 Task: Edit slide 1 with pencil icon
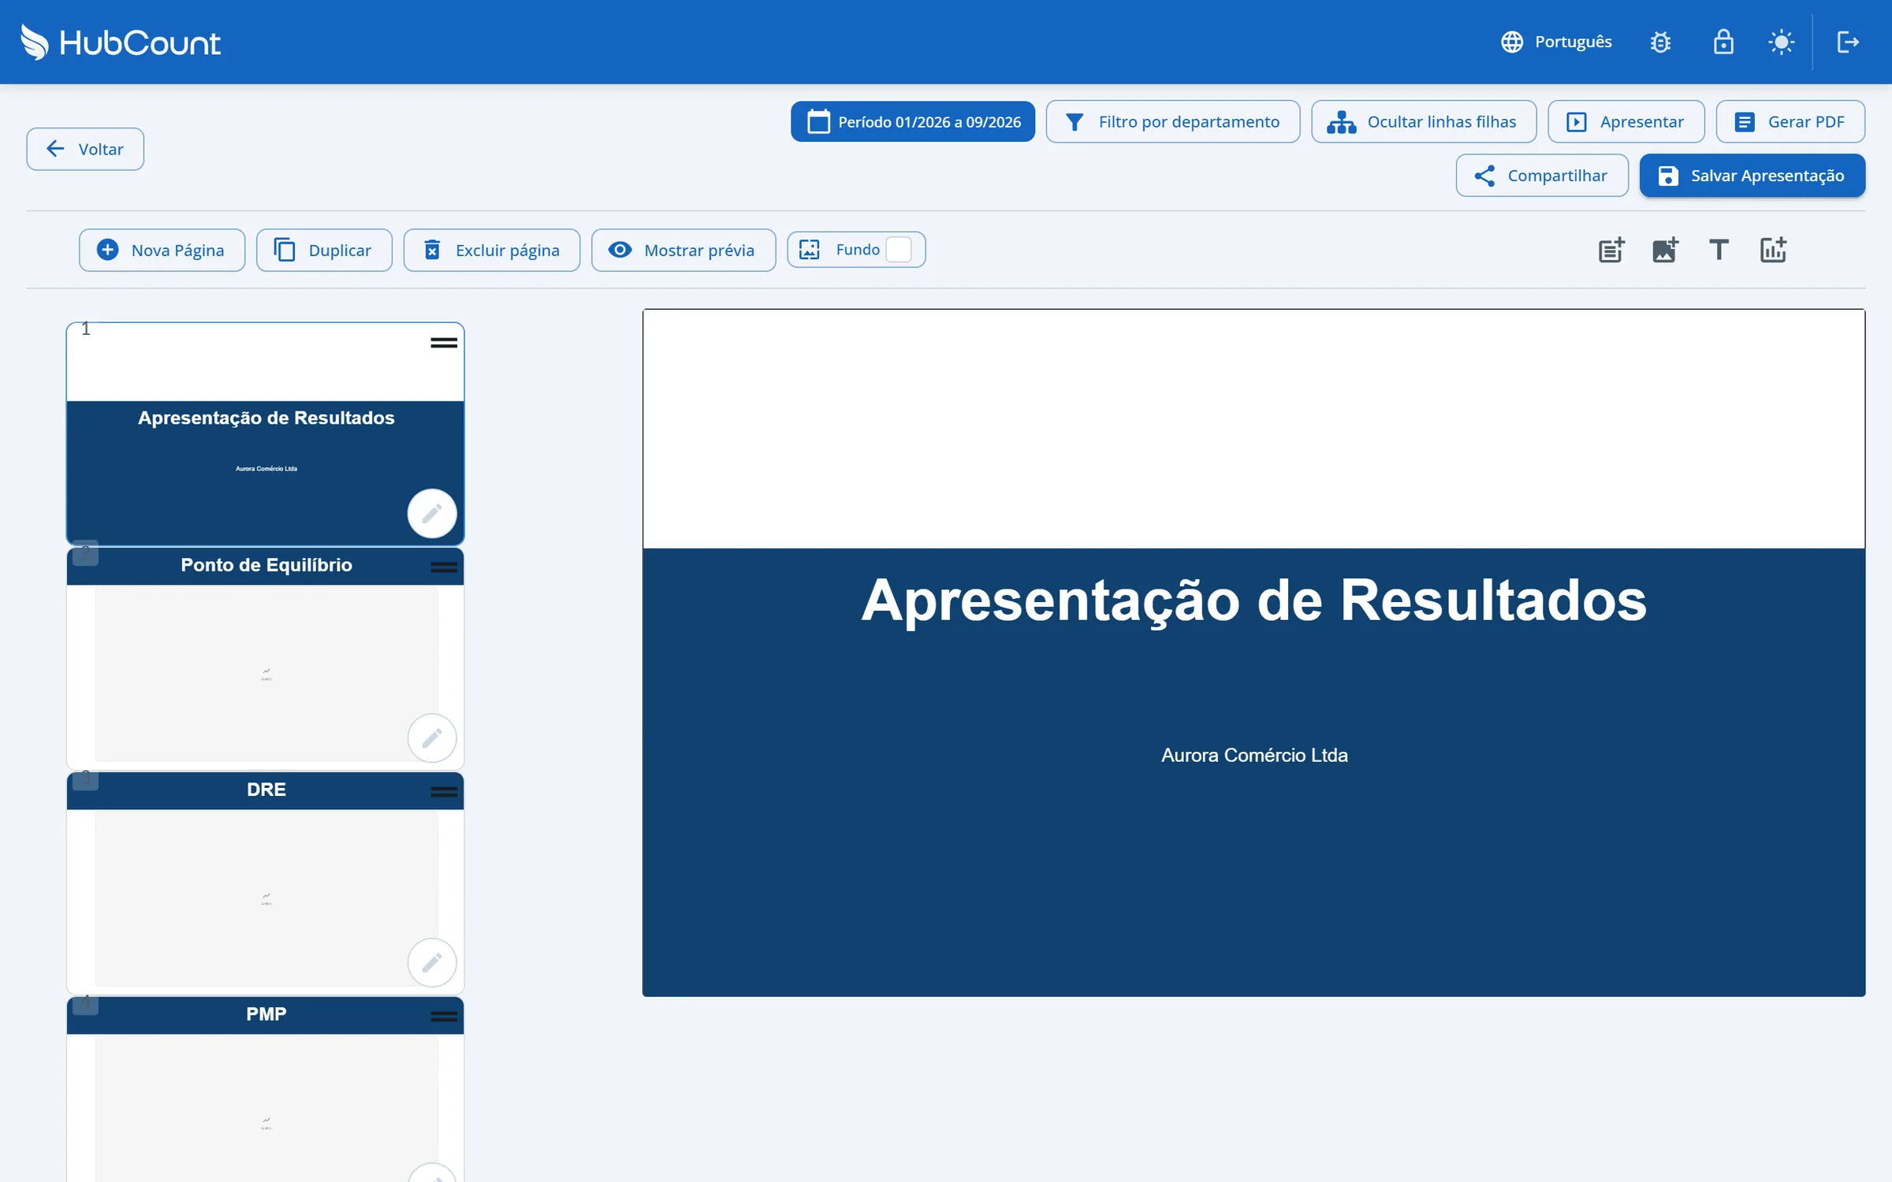pos(432,514)
